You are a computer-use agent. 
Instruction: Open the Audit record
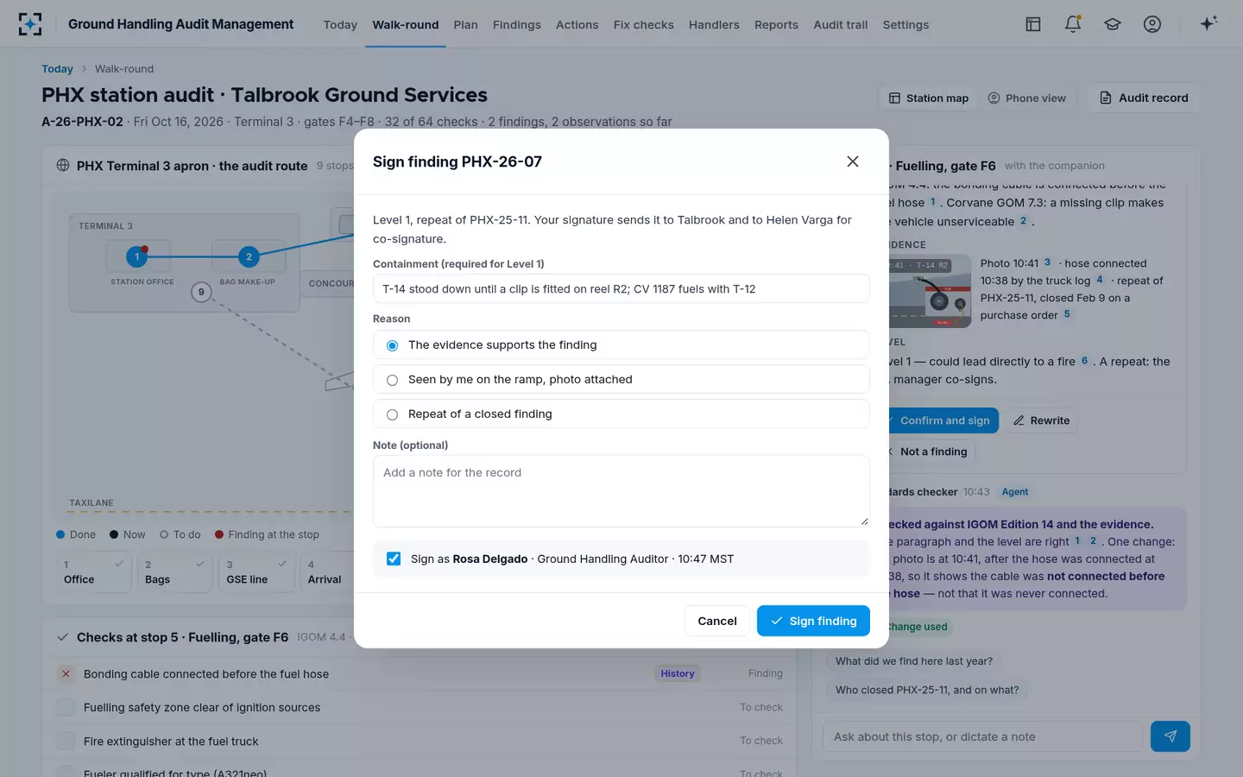1144,98
